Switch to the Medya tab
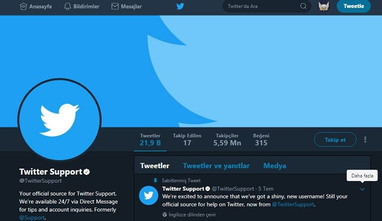 275,166
